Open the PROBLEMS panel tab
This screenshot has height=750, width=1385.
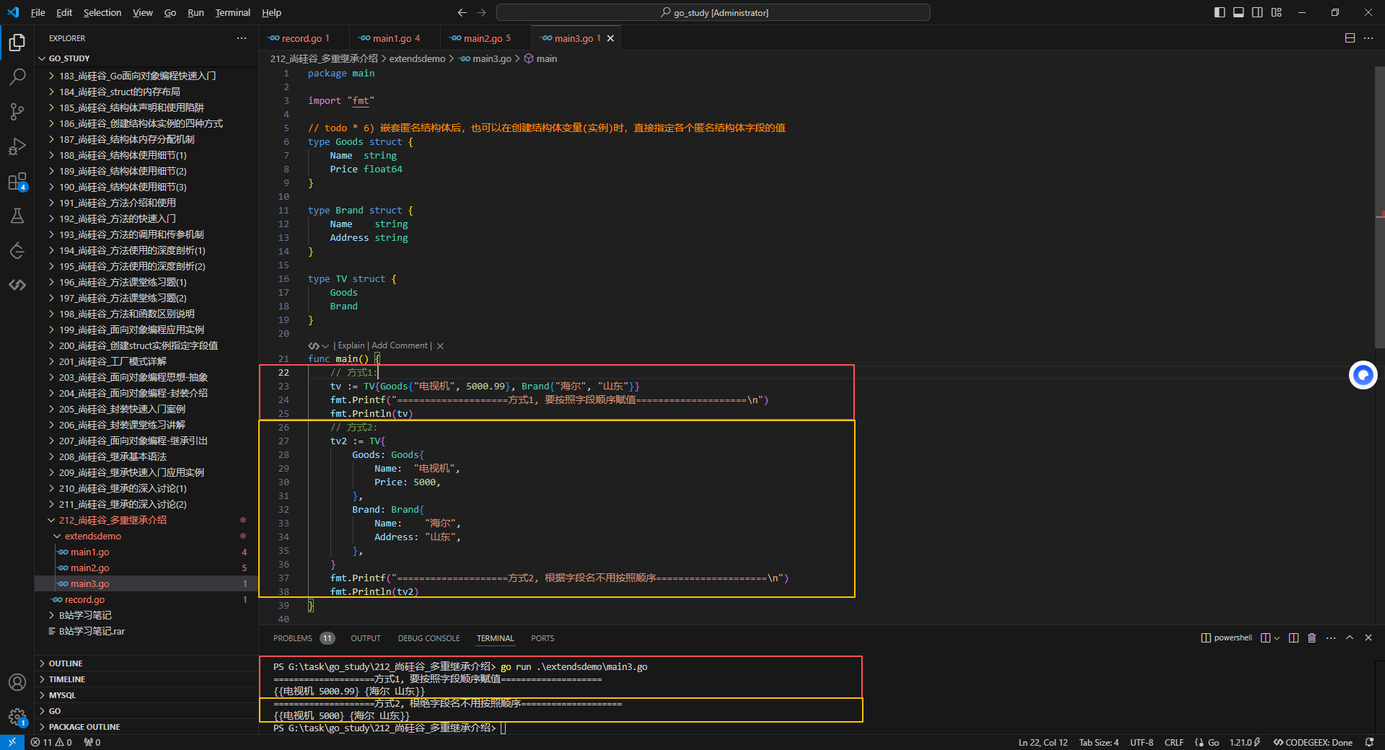pyautogui.click(x=304, y=638)
